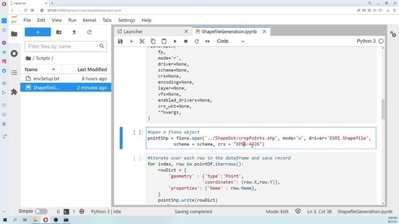The image size is (399, 224).
Task: Open running terminals and kernels sidebar
Action: tap(14, 54)
